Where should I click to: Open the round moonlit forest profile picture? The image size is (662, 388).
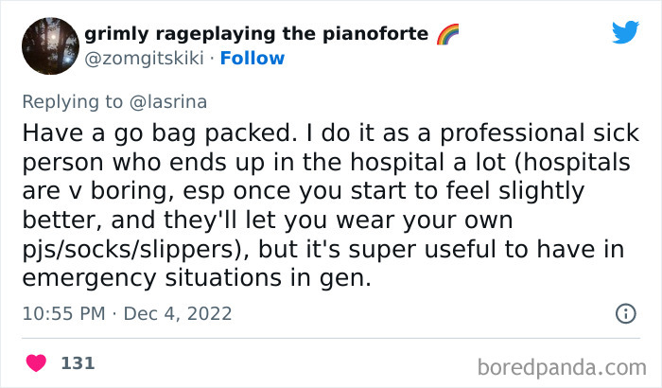(x=51, y=46)
